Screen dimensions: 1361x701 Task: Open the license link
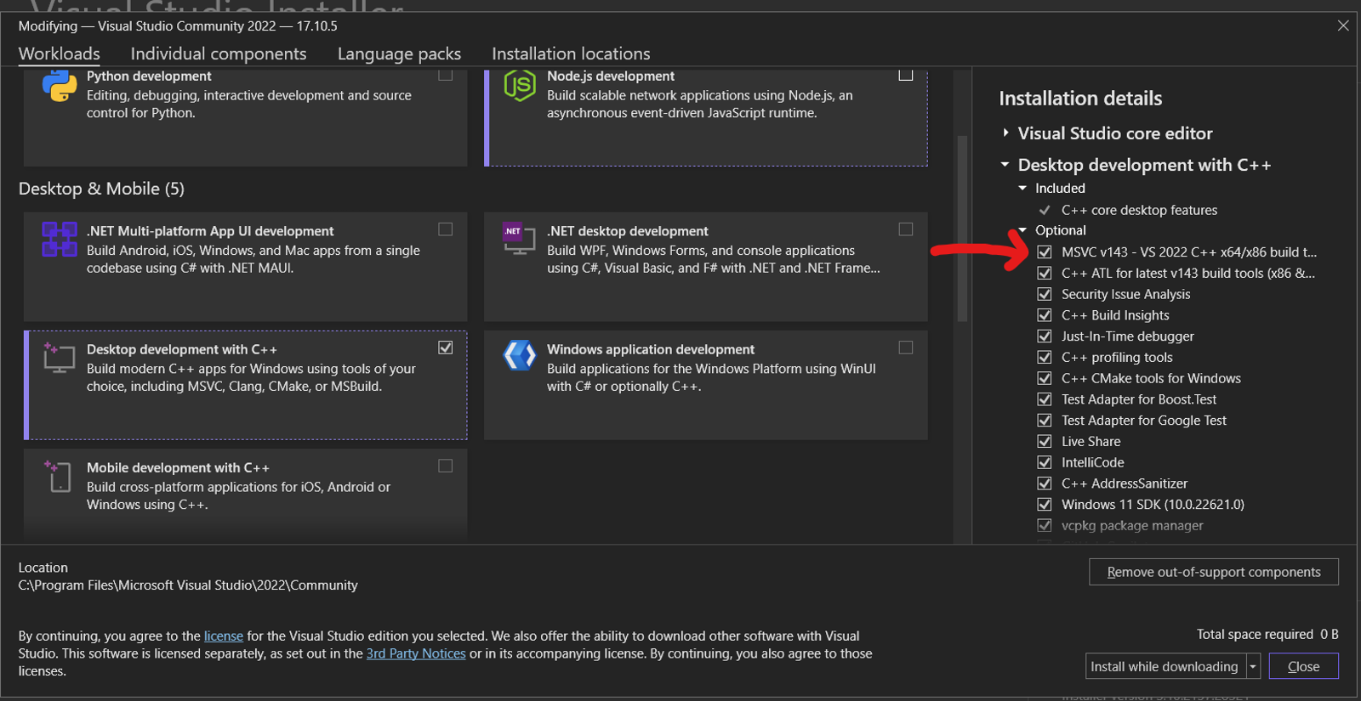coord(224,636)
